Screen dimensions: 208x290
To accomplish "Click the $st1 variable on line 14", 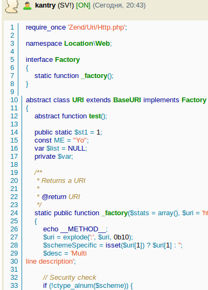I will 81,132.
